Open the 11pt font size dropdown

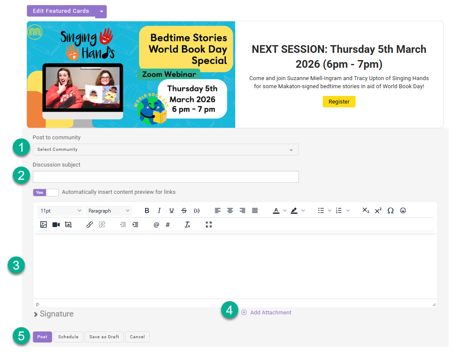pyautogui.click(x=61, y=211)
